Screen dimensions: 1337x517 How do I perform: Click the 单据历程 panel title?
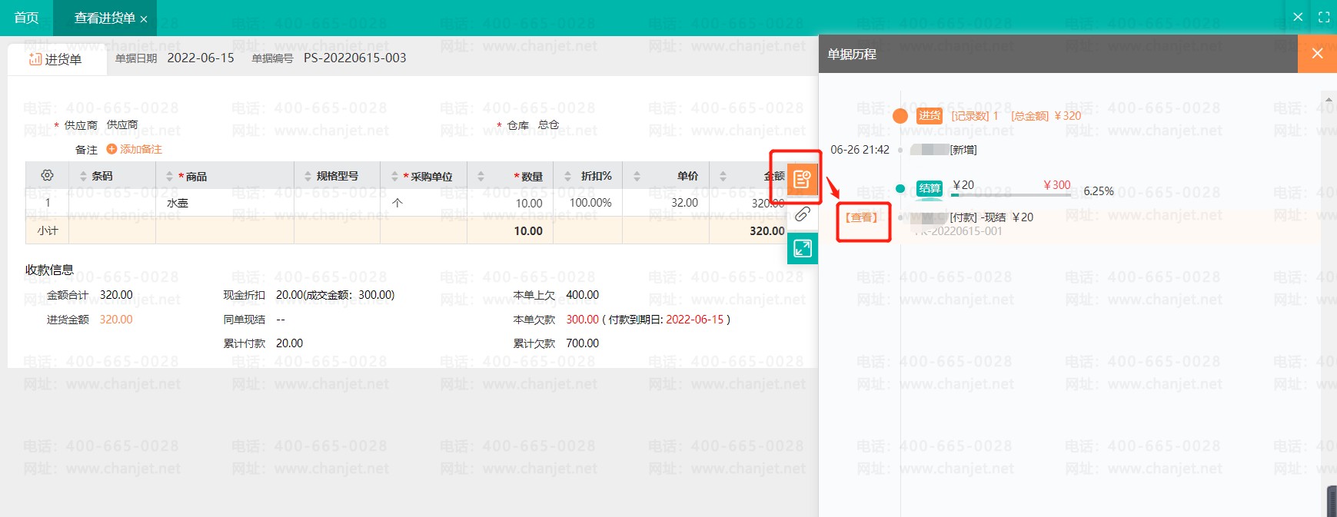point(852,55)
